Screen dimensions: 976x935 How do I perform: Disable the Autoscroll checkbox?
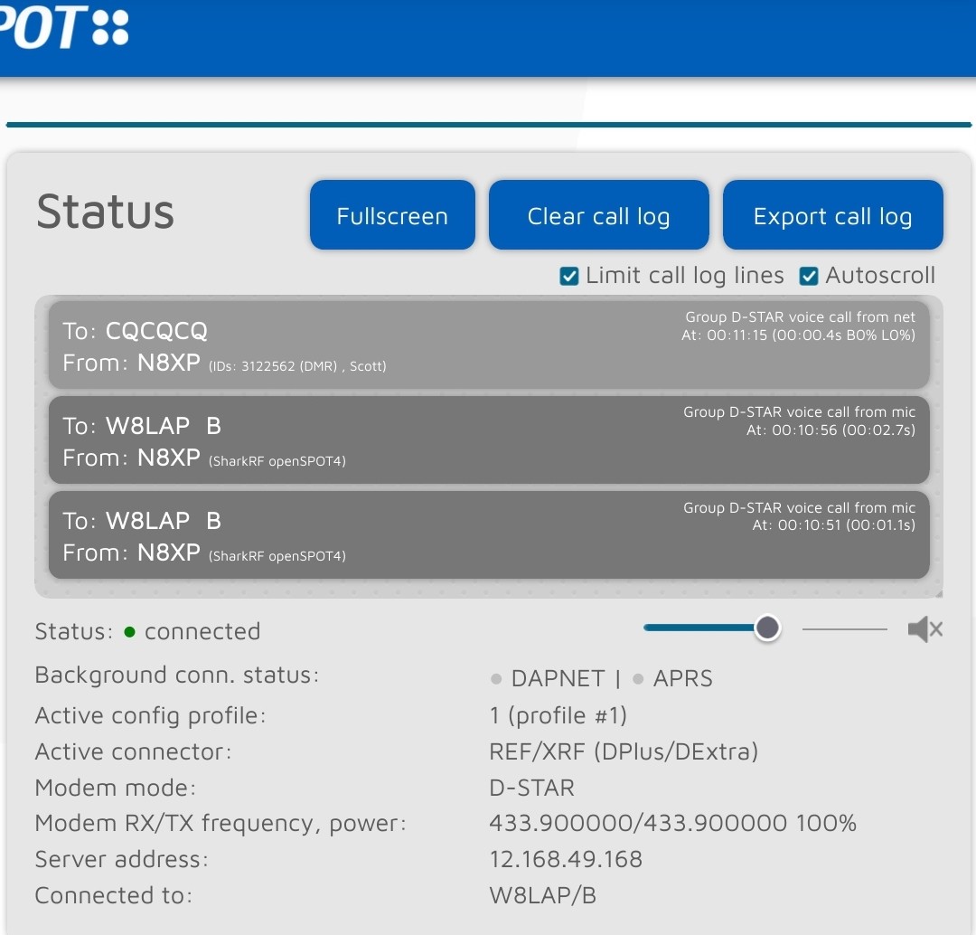[809, 277]
